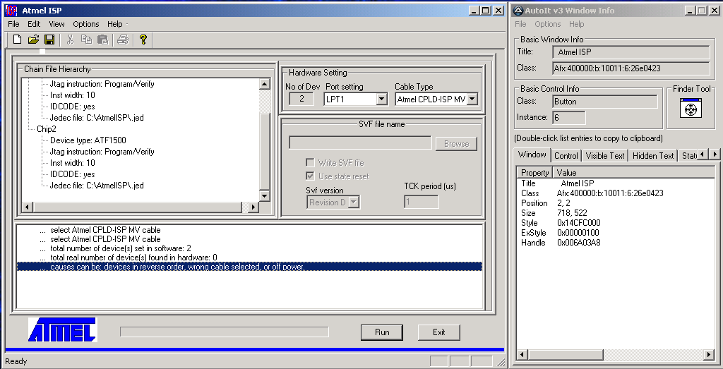Click the Property column header

point(534,173)
